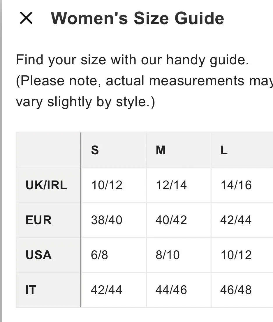Image resolution: width=273 pixels, height=322 pixels.
Task: Click the Women's Size Guide heading
Action: coord(138,18)
